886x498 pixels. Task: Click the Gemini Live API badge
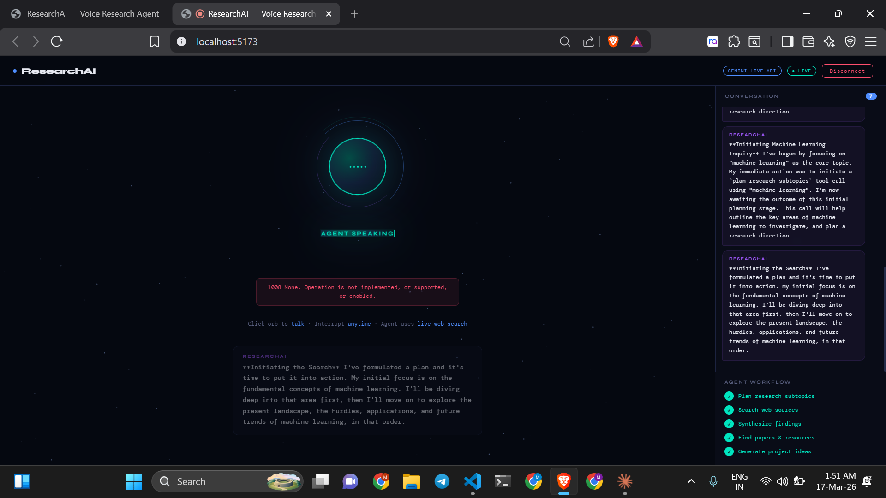coord(752,71)
